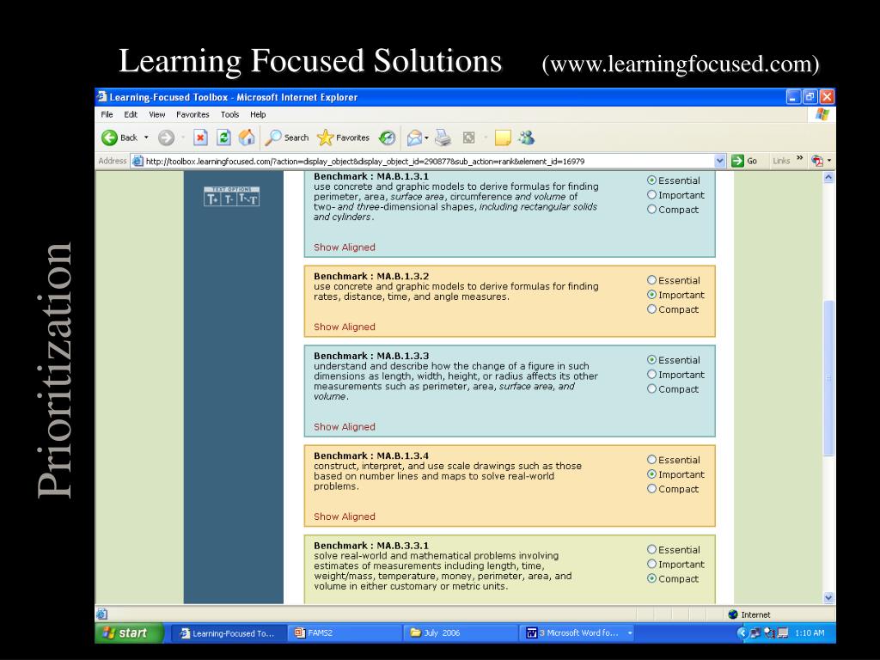Select Compact for MA.B.1.3.4
880x660 pixels.
651,489
